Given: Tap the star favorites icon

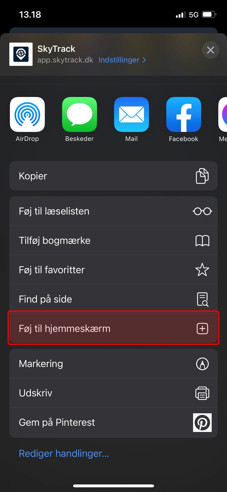Looking at the screenshot, I should (202, 270).
